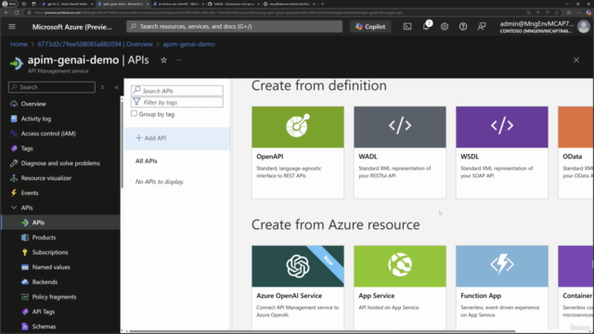Screen dimensions: 594x334
Task: Choose the Function App tile
Action: 502,288
